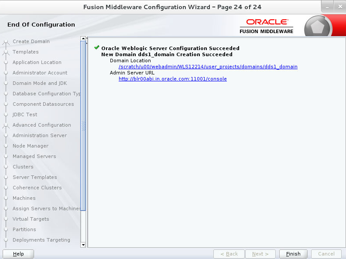Viewport: 346px width, 259px height.
Task: Click the navigation scrollbar down arrow
Action: pos(83,245)
